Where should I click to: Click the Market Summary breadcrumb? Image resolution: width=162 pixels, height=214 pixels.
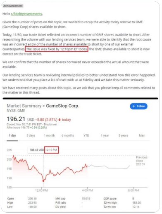(24, 106)
